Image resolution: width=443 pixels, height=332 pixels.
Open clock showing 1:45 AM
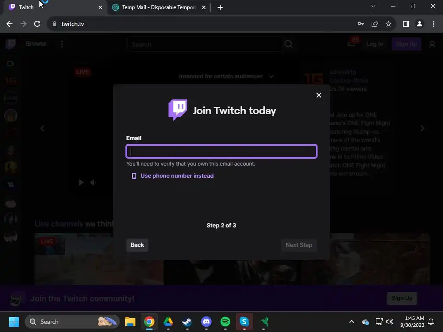click(412, 322)
